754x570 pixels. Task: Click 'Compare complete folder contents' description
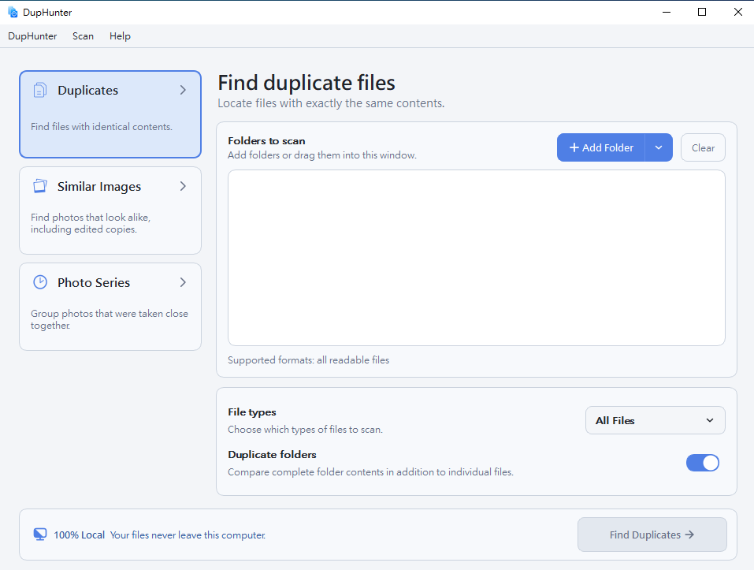click(370, 472)
